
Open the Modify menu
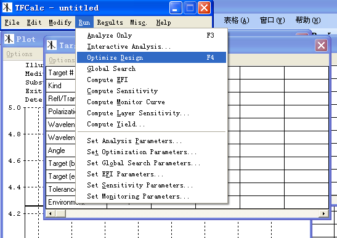click(60, 22)
